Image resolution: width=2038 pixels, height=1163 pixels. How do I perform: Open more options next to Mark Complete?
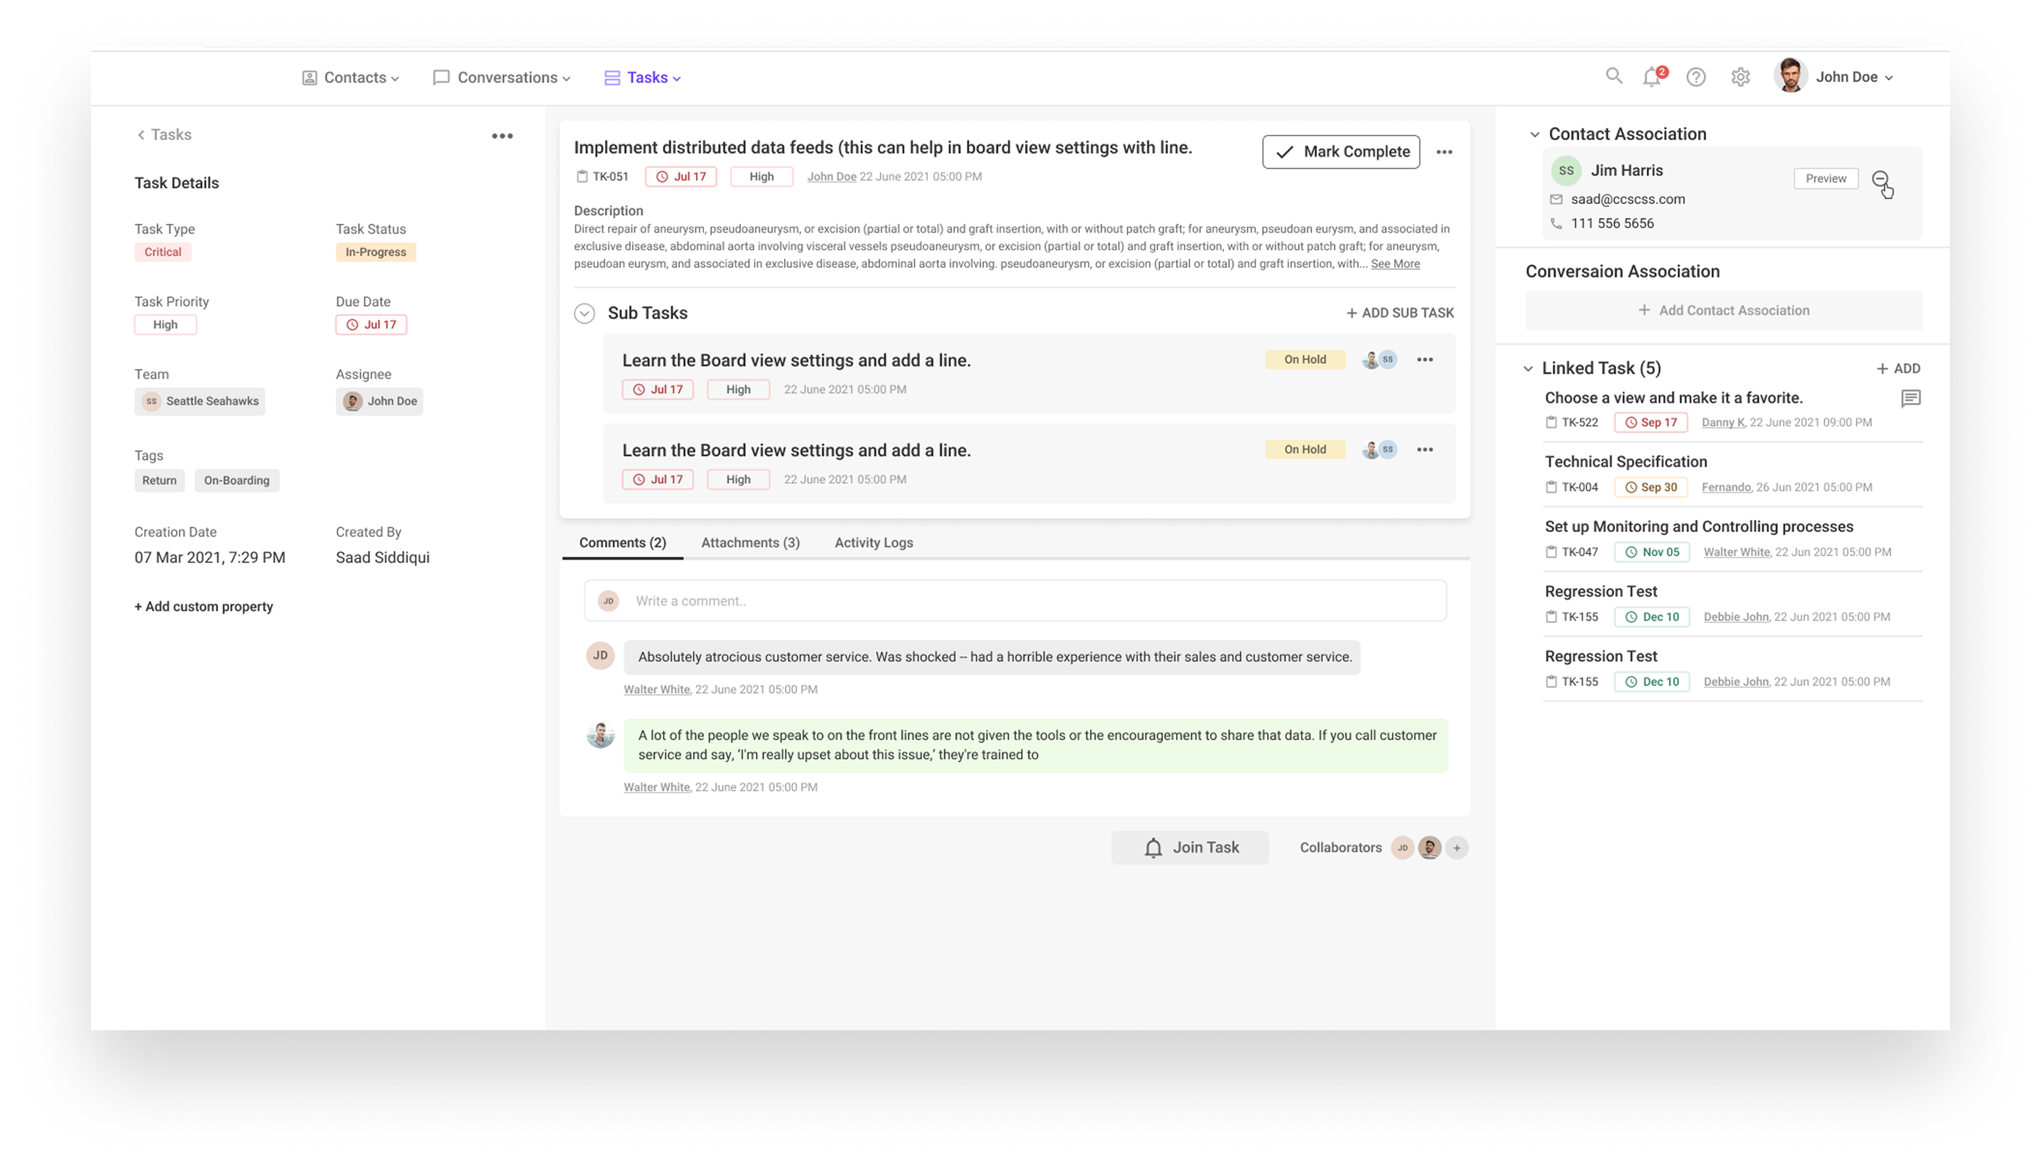pos(1443,152)
